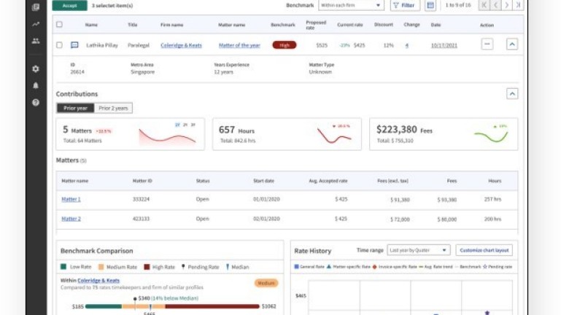Go to next page of results
This screenshot has height=315, width=561.
pyautogui.click(x=506, y=6)
